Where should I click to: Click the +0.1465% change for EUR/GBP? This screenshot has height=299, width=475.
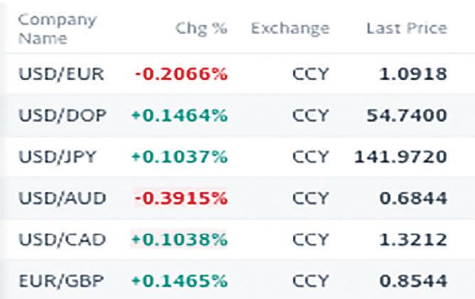pyautogui.click(x=178, y=279)
